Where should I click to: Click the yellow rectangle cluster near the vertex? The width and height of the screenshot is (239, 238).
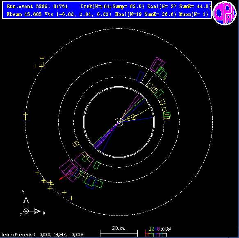point(131,117)
